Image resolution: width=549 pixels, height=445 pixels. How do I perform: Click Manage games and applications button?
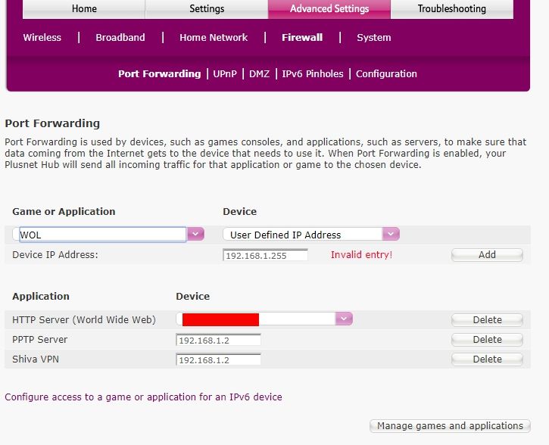(x=450, y=426)
